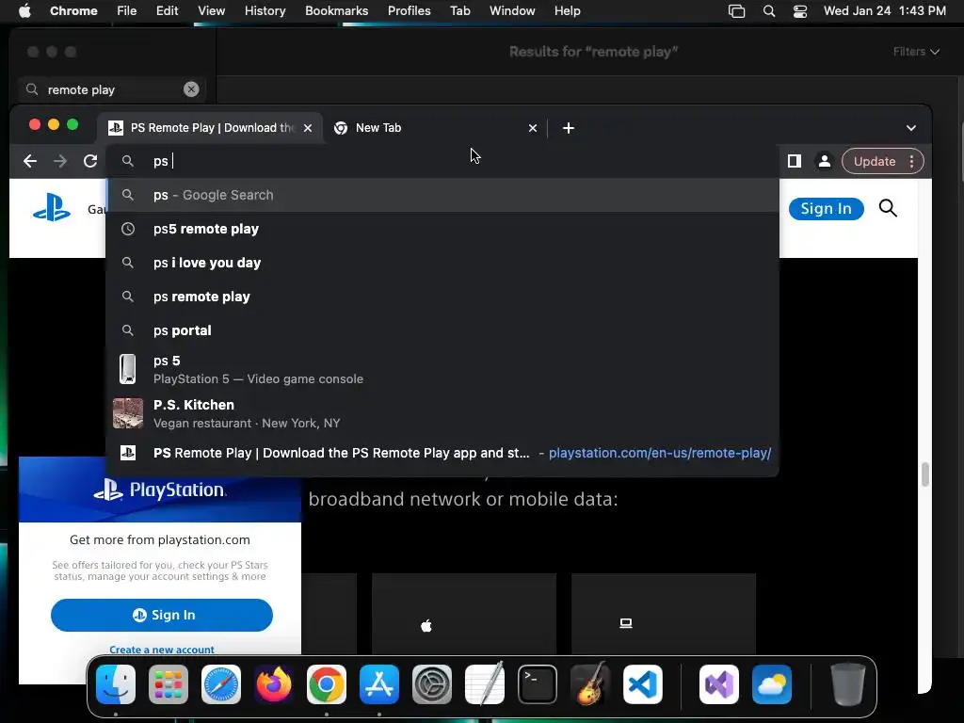Open the History menu

click(x=265, y=10)
